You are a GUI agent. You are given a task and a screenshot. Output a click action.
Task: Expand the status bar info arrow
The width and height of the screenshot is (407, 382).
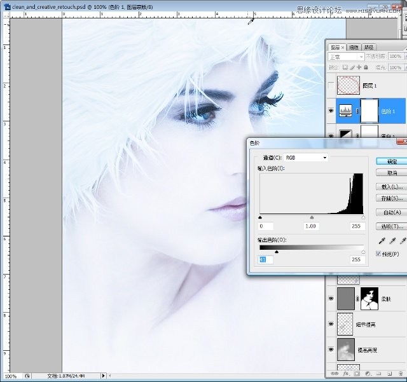pos(103,376)
